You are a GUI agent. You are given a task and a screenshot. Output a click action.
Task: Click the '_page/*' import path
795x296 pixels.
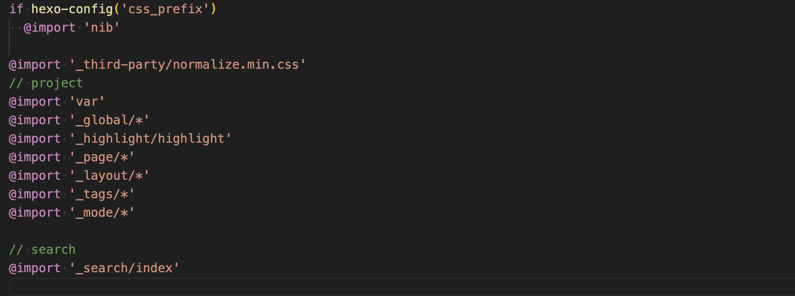[x=102, y=157]
